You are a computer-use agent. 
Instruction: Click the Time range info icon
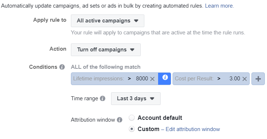[x=102, y=98]
